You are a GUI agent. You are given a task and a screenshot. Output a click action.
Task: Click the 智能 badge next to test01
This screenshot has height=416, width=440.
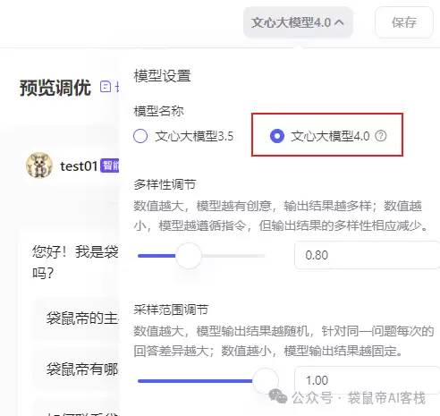110,166
